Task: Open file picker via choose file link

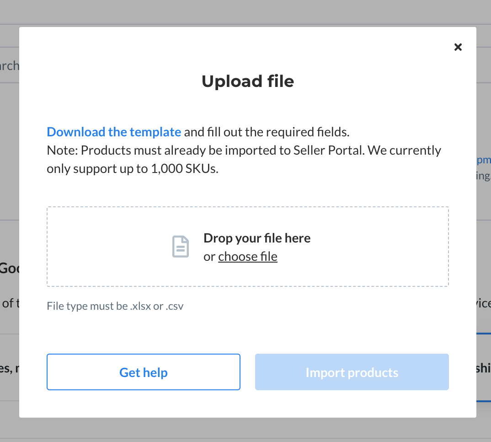Action: coord(248,256)
